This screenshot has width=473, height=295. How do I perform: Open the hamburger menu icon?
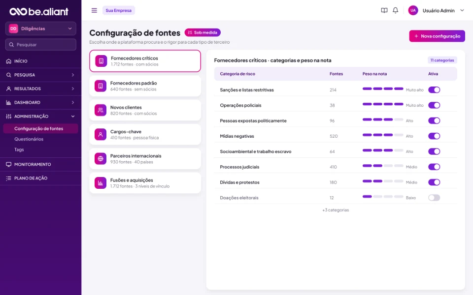click(x=94, y=10)
